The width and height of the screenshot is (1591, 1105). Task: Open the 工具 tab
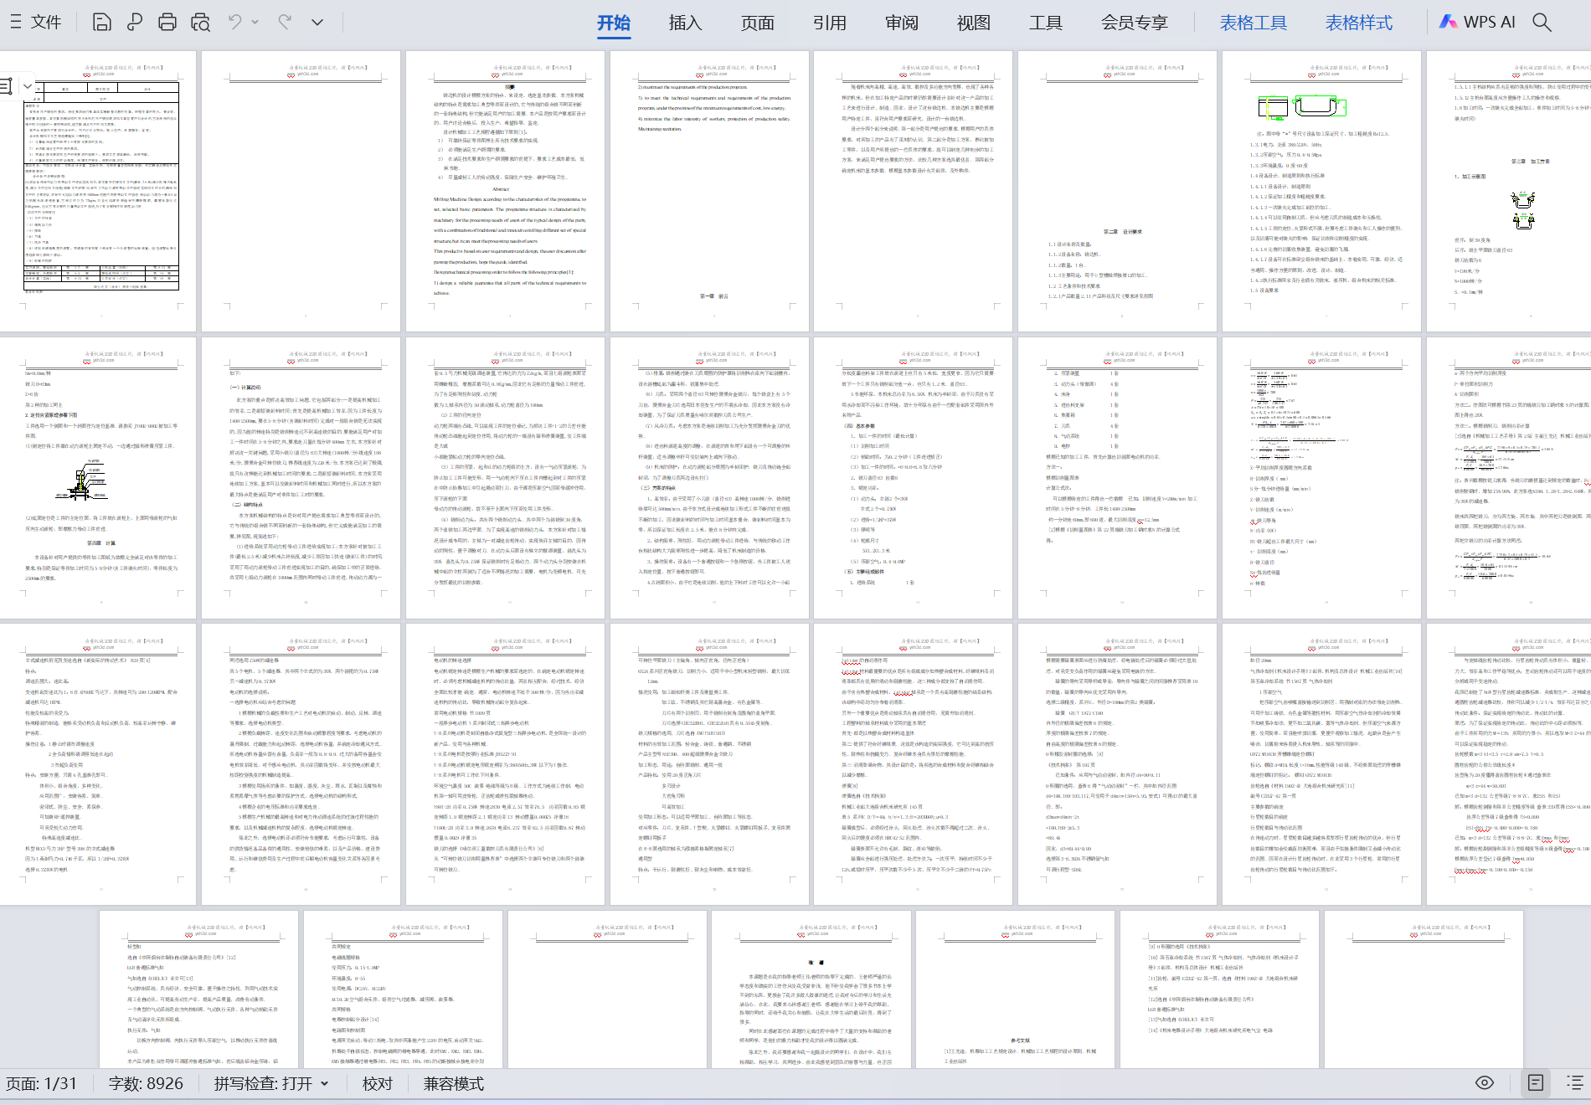click(1046, 23)
